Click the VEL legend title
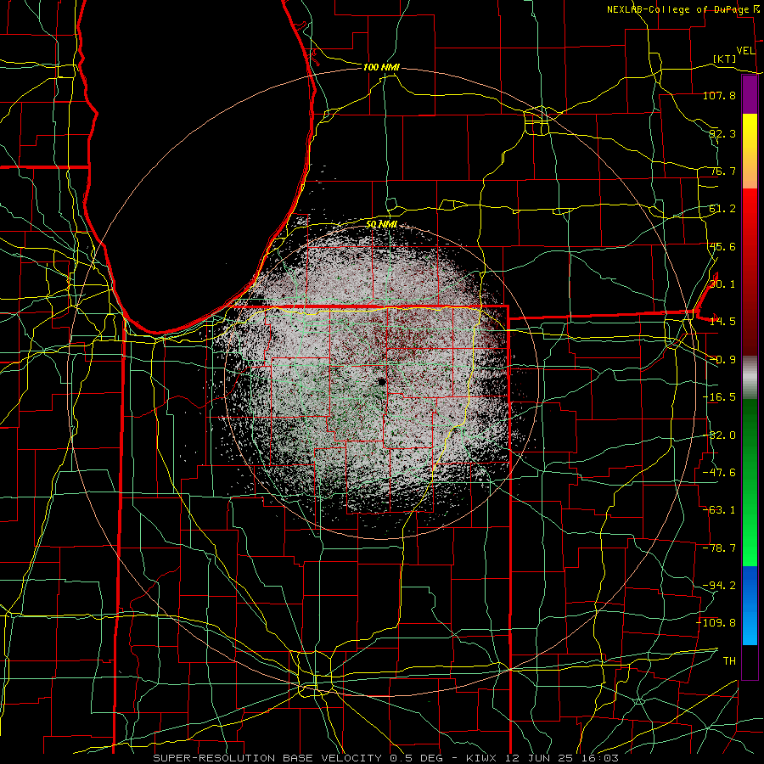The height and width of the screenshot is (764, 764). (746, 51)
